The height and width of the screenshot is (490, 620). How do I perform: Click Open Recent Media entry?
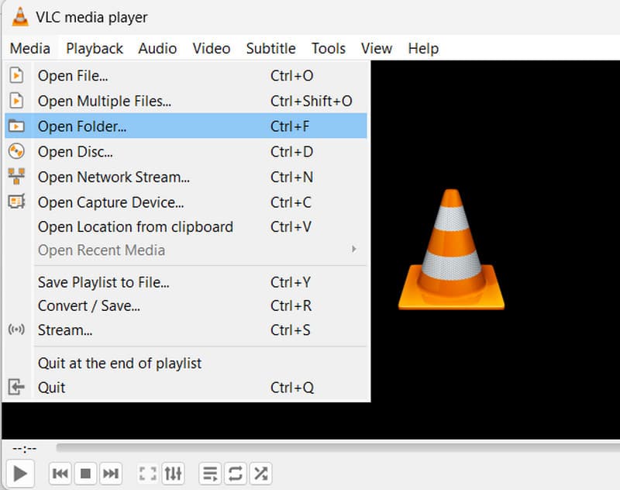186,250
